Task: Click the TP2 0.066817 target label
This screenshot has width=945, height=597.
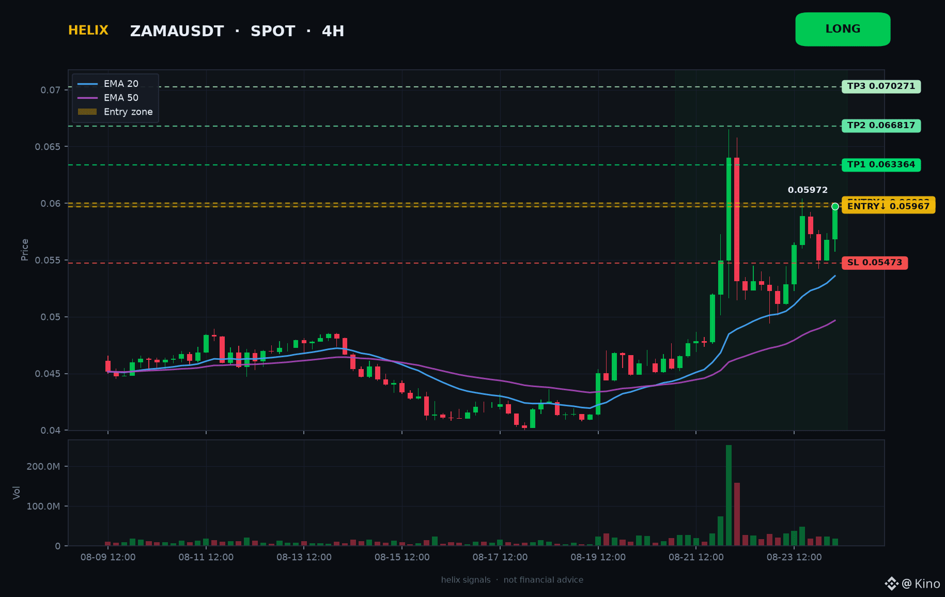Action: [x=881, y=126]
